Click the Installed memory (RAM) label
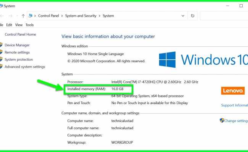248x152 pixels. pyautogui.click(x=87, y=89)
